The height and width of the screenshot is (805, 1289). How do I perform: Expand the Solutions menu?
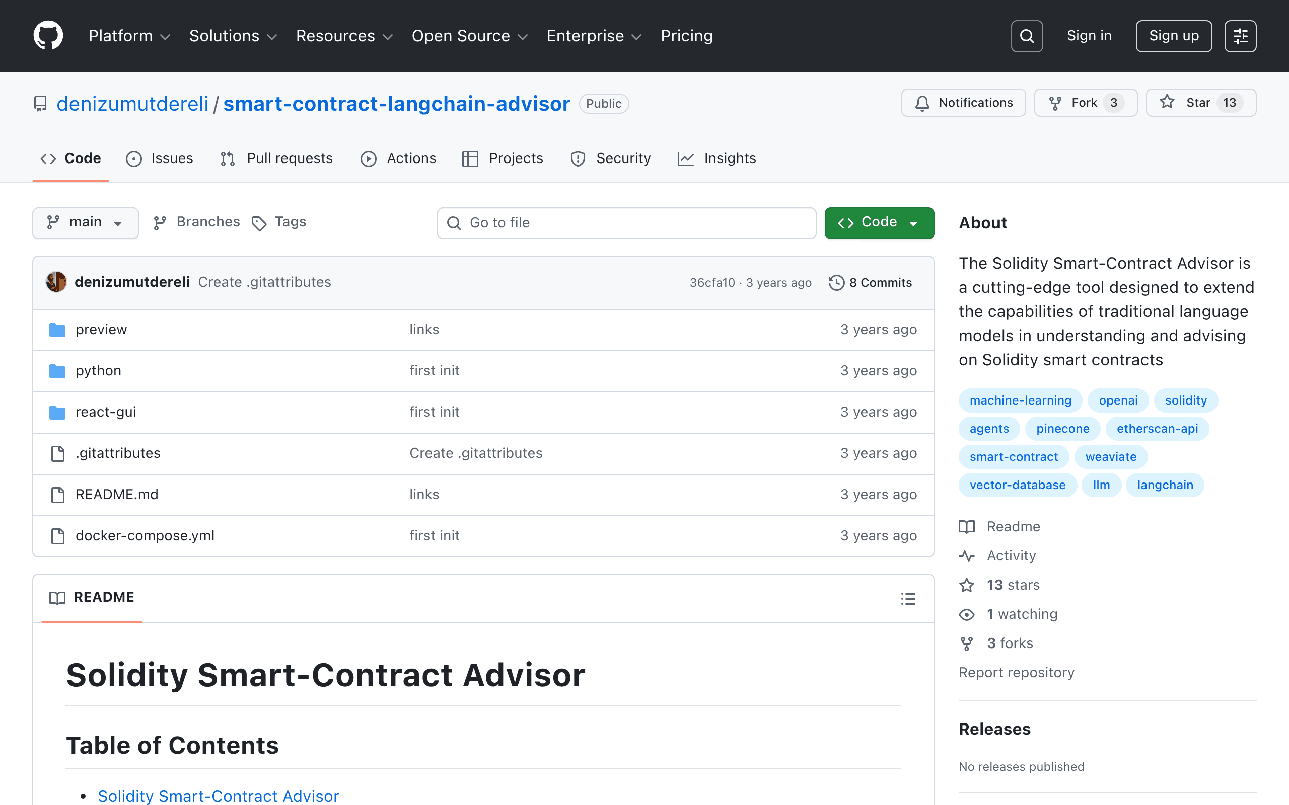point(233,36)
